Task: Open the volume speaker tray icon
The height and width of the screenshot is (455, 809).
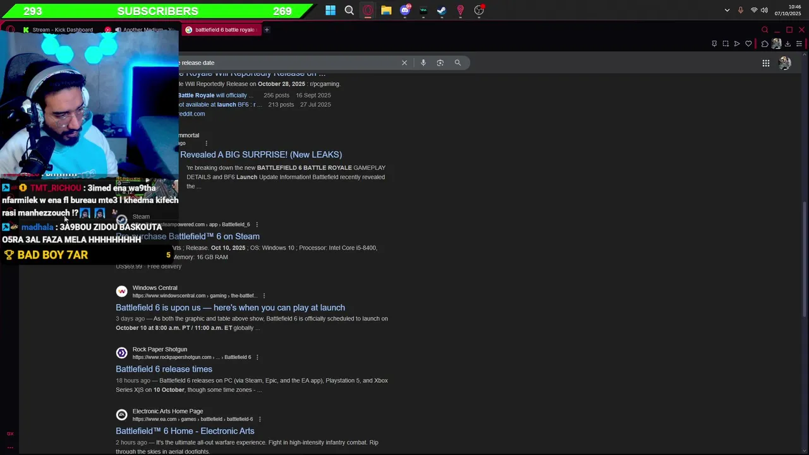Action: [764, 10]
